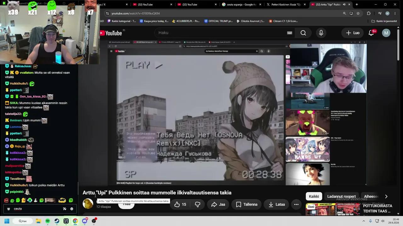403x226 pixels.
Task: Open the on-screen keyboard icon in search box
Action: [x=290, y=33]
